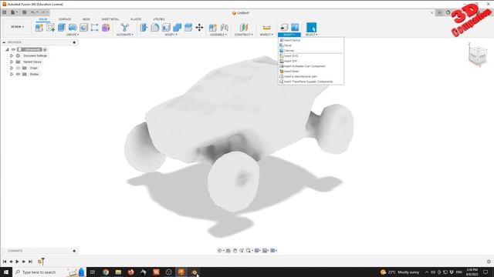Switch to the Surface tab
This screenshot has height=277, width=494.
point(65,19)
